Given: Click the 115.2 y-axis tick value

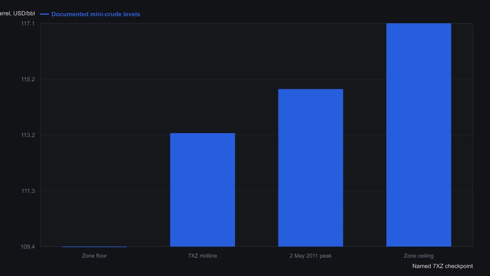Looking at the screenshot, I should (x=28, y=79).
